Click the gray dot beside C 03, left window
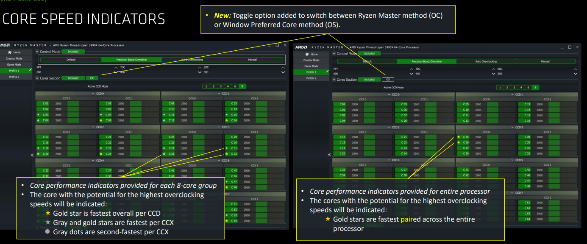The image size is (587, 244). pyautogui.click(x=38, y=115)
